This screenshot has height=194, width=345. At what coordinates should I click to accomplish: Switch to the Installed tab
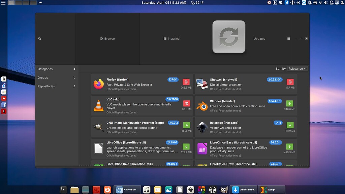171,38
